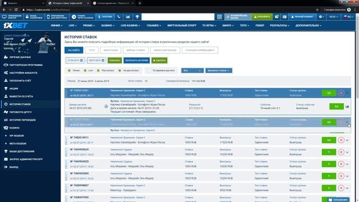Click the green ПОКАЗАТЬ button

point(114,61)
